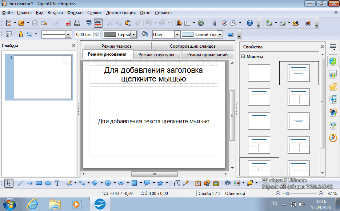Open the Синий кла fill color dropdown

click(220, 34)
